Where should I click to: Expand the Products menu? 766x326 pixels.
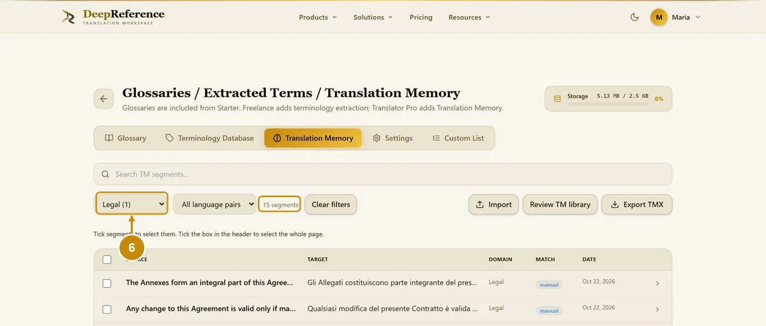click(318, 17)
